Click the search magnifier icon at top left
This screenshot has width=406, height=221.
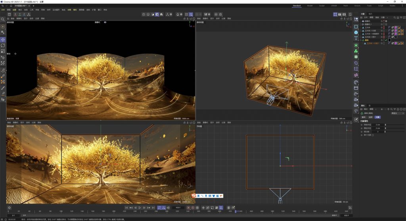tap(3, 19)
